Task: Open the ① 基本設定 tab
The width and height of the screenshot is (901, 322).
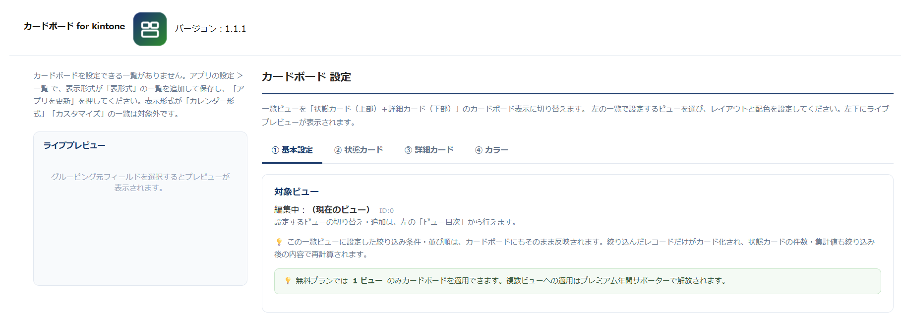Action: pyautogui.click(x=292, y=150)
